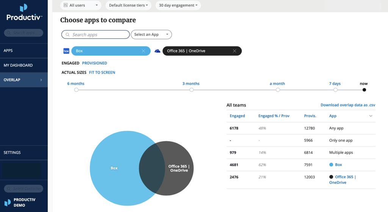Click the 2476 engaged value
The height and width of the screenshot is (212, 388).
pyautogui.click(x=234, y=177)
